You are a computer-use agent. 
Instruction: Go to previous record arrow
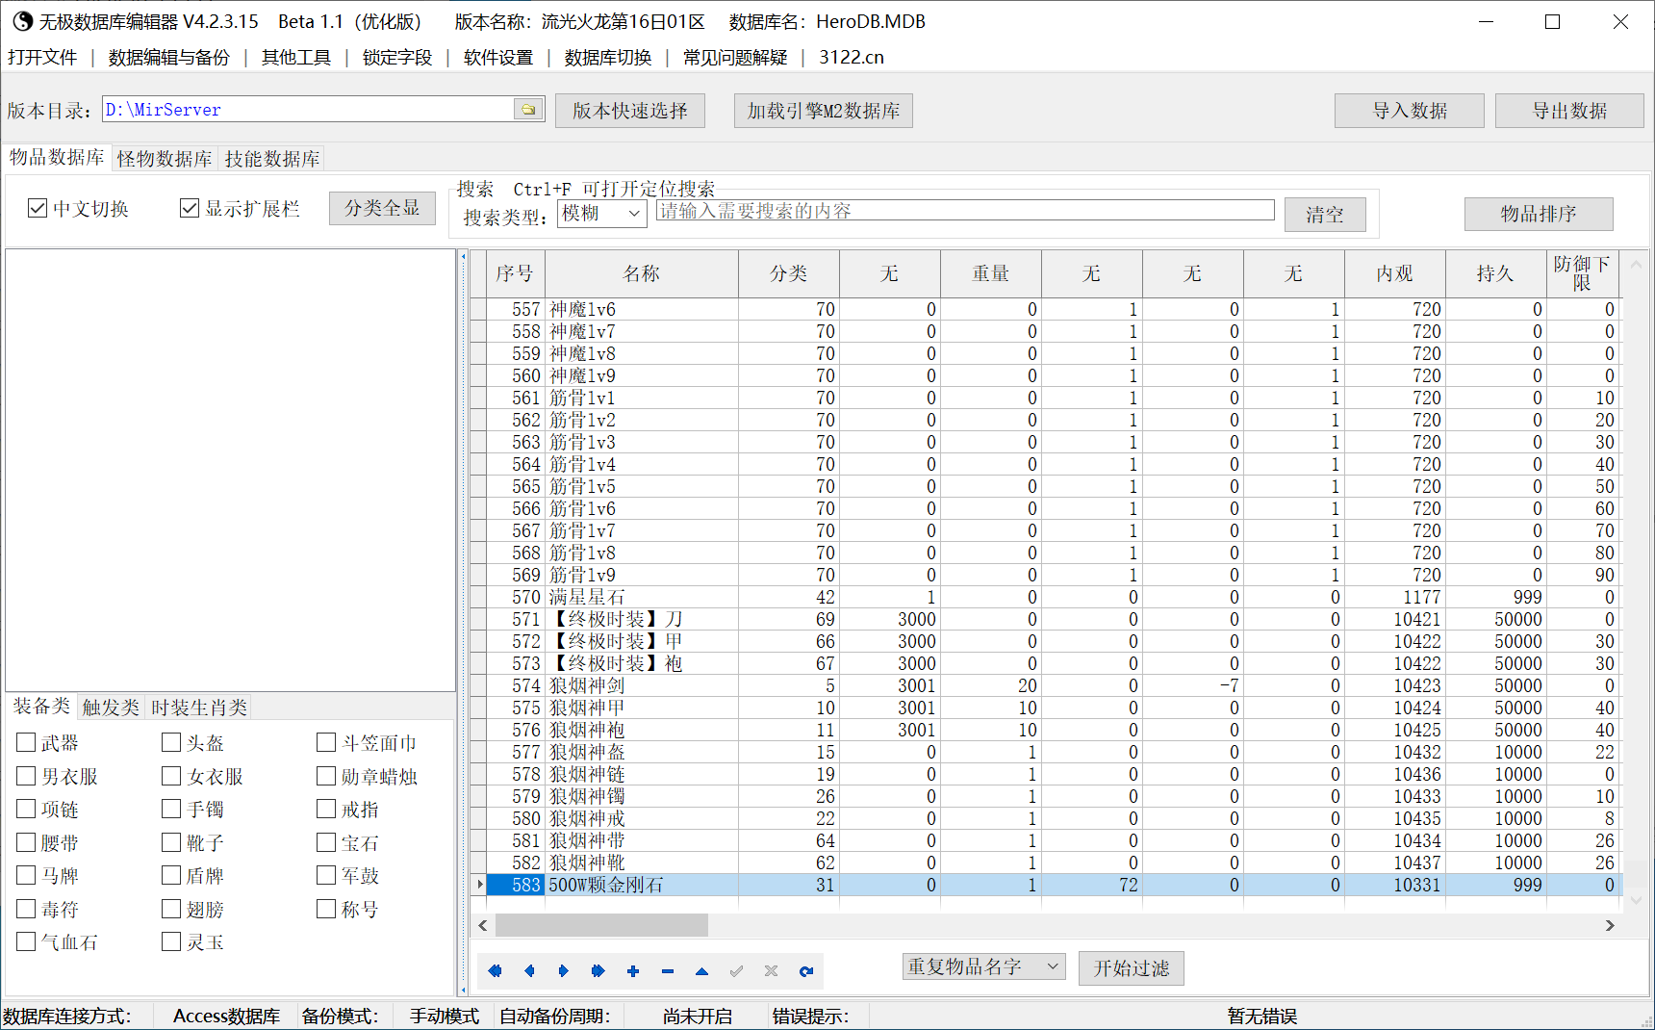(529, 970)
